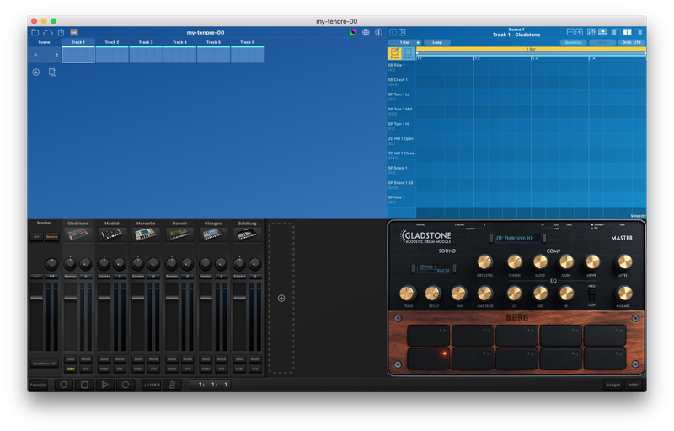The width and height of the screenshot is (674, 431).
Task: Toggle Solo on the Marseille channel
Action: tap(138, 358)
